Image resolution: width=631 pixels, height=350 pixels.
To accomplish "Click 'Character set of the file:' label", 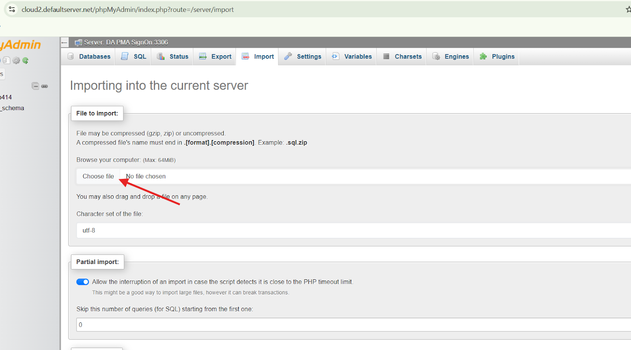I will pos(110,214).
